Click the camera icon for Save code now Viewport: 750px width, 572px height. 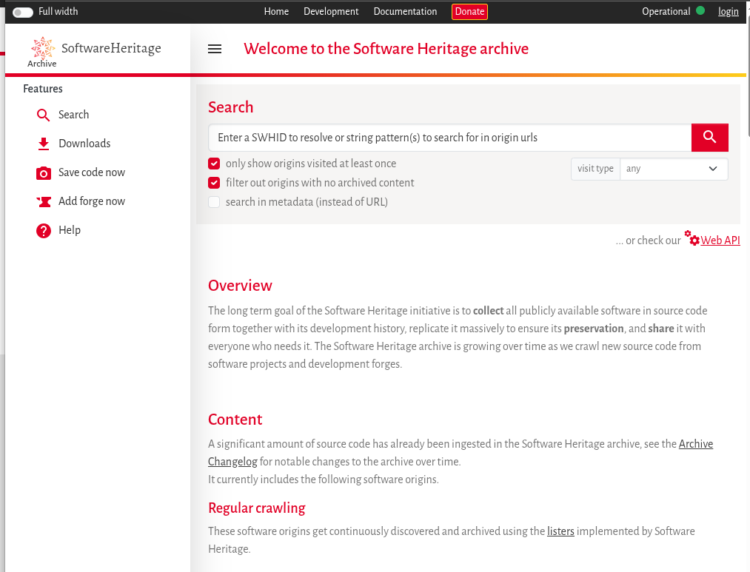click(44, 173)
